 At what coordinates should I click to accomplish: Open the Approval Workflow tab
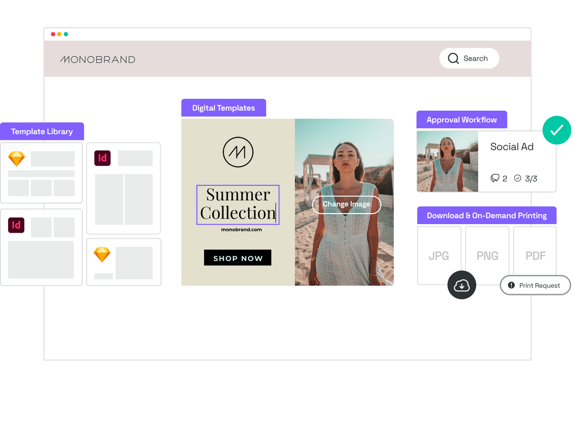point(461,120)
